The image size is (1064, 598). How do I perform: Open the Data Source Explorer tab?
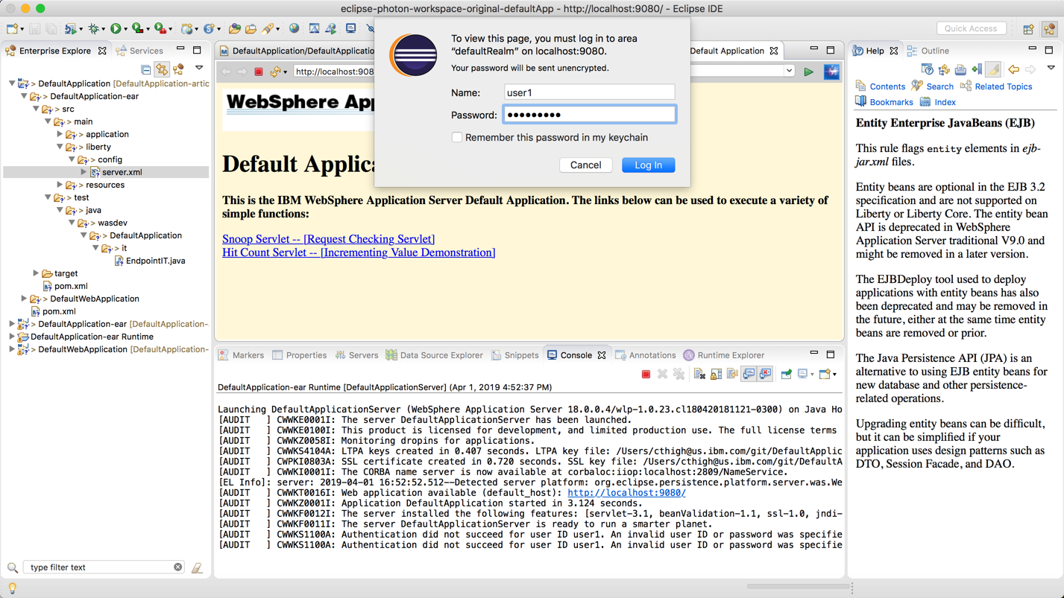pos(434,355)
